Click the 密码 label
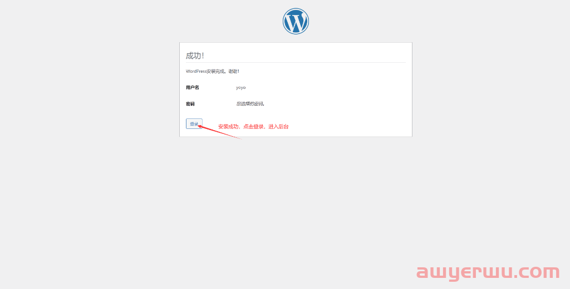The image size is (570, 289). point(190,104)
